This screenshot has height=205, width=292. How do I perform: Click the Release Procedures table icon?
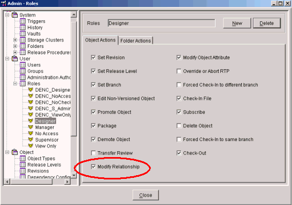coord(22,53)
